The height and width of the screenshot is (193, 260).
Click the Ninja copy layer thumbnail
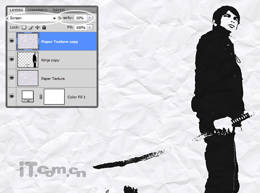click(28, 60)
